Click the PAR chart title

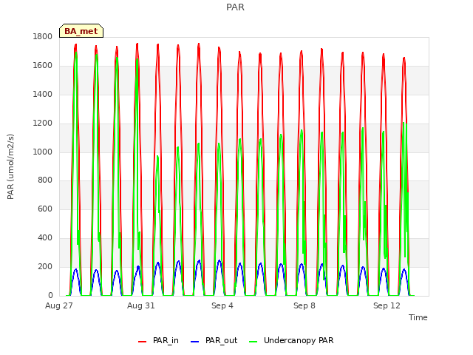point(235,7)
